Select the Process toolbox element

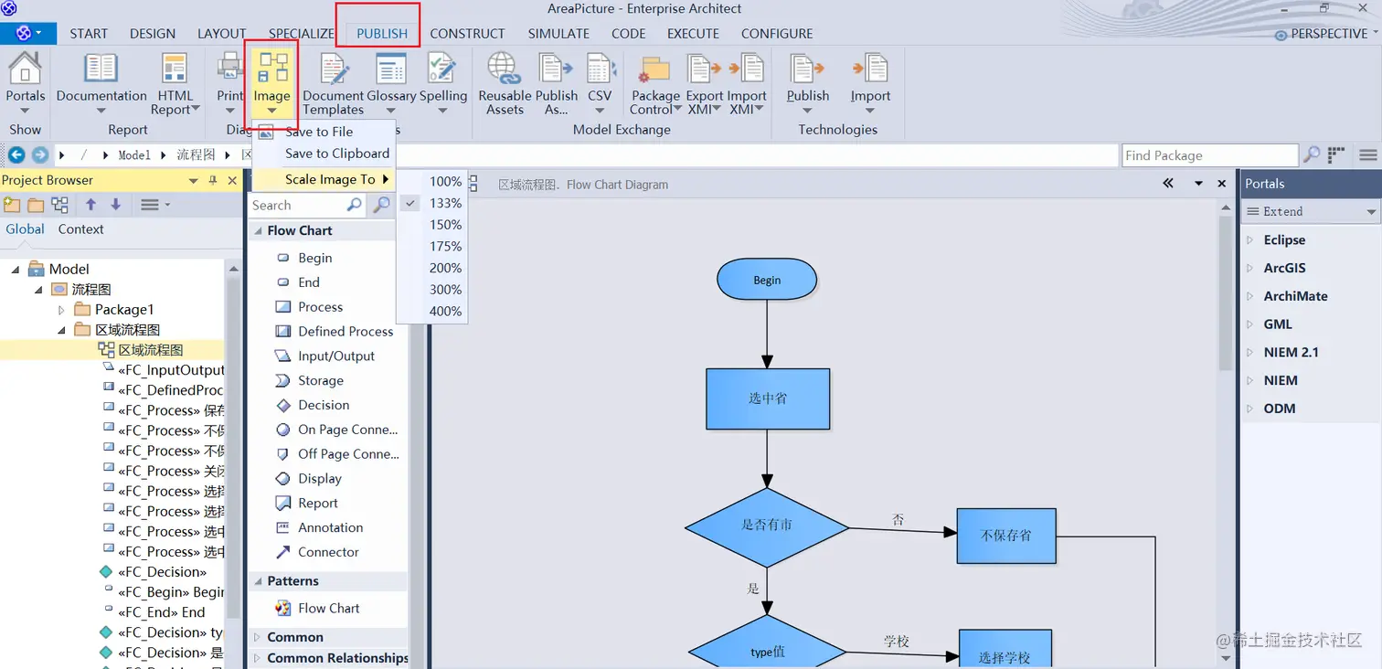click(x=320, y=307)
